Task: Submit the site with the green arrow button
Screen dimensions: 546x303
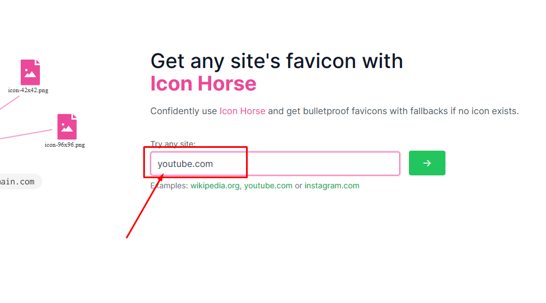Action: [x=427, y=163]
